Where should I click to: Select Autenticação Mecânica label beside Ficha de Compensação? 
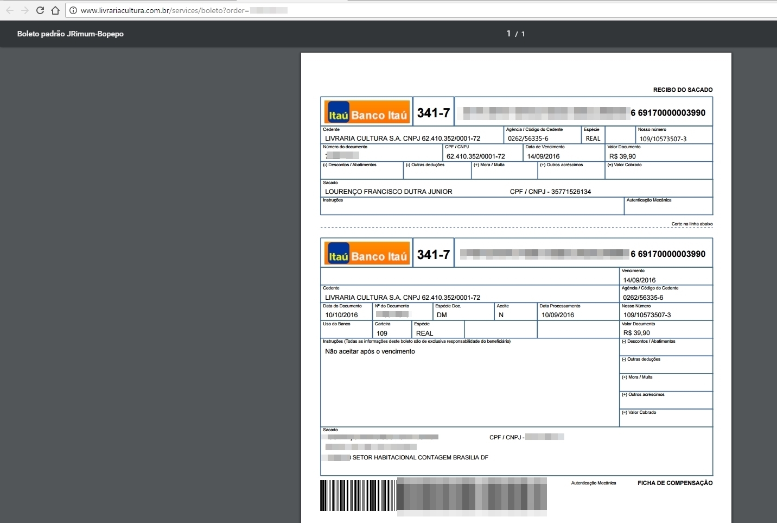point(594,483)
